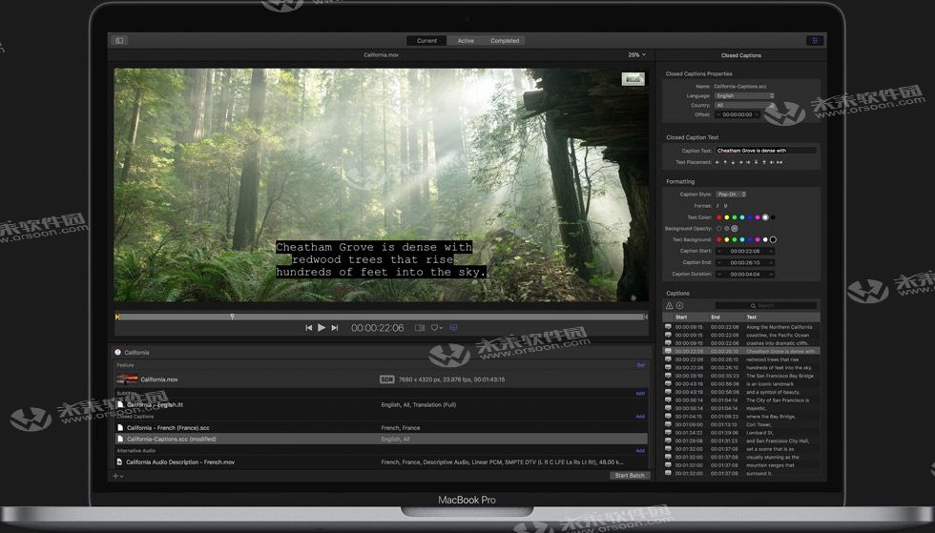935x533 pixels.
Task: Toggle the inspector pane icon at top right
Action: pos(814,40)
